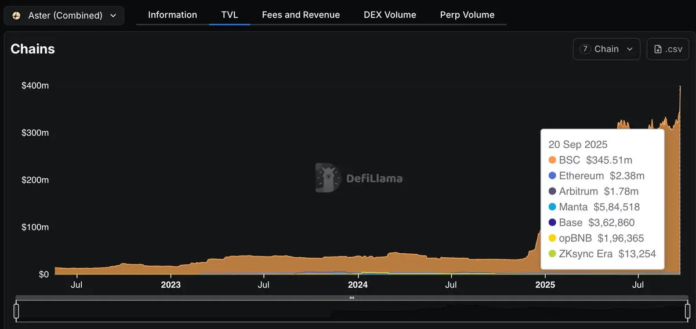Image resolution: width=696 pixels, height=329 pixels.
Task: Click the $100m y-axis label
Action: coord(35,227)
